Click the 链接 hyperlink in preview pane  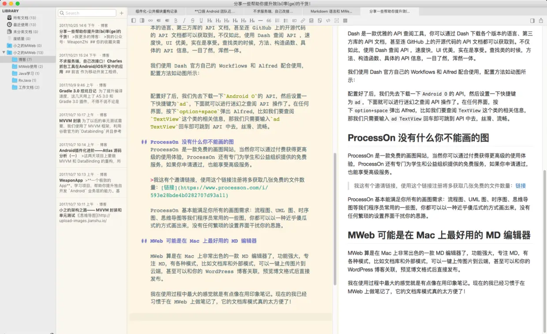pyautogui.click(x=521, y=186)
